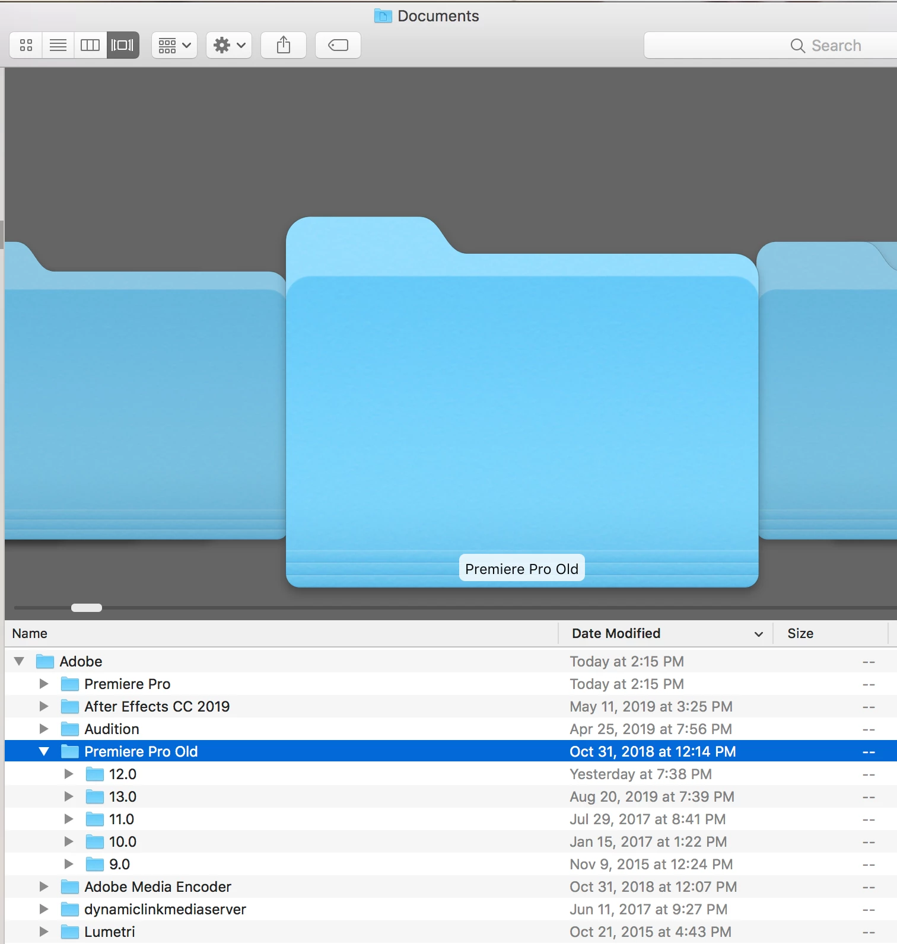
Task: Click the Adobe folder icon
Action: tap(45, 661)
